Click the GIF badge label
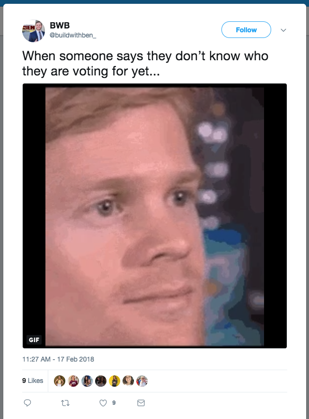Screen dimensions: 309x419 coord(34,340)
